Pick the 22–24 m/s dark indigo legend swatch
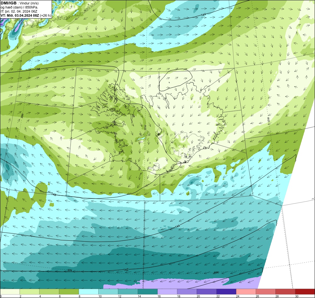 pyautogui.click(x=226, y=292)
